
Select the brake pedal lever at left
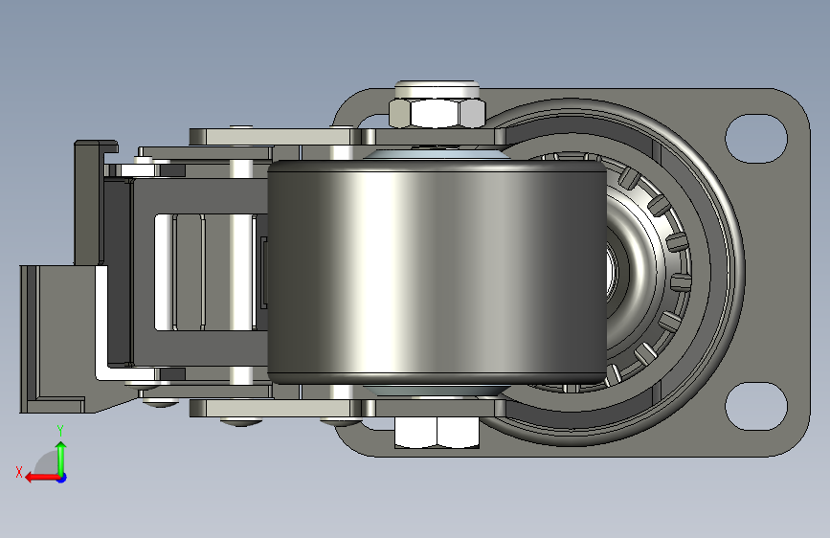click(x=63, y=339)
